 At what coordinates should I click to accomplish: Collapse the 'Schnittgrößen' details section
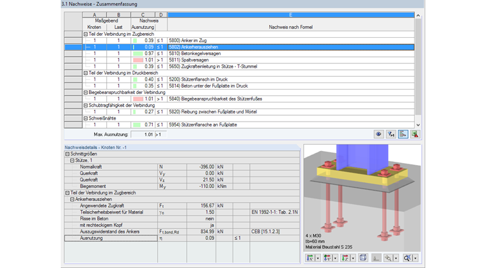click(67, 154)
